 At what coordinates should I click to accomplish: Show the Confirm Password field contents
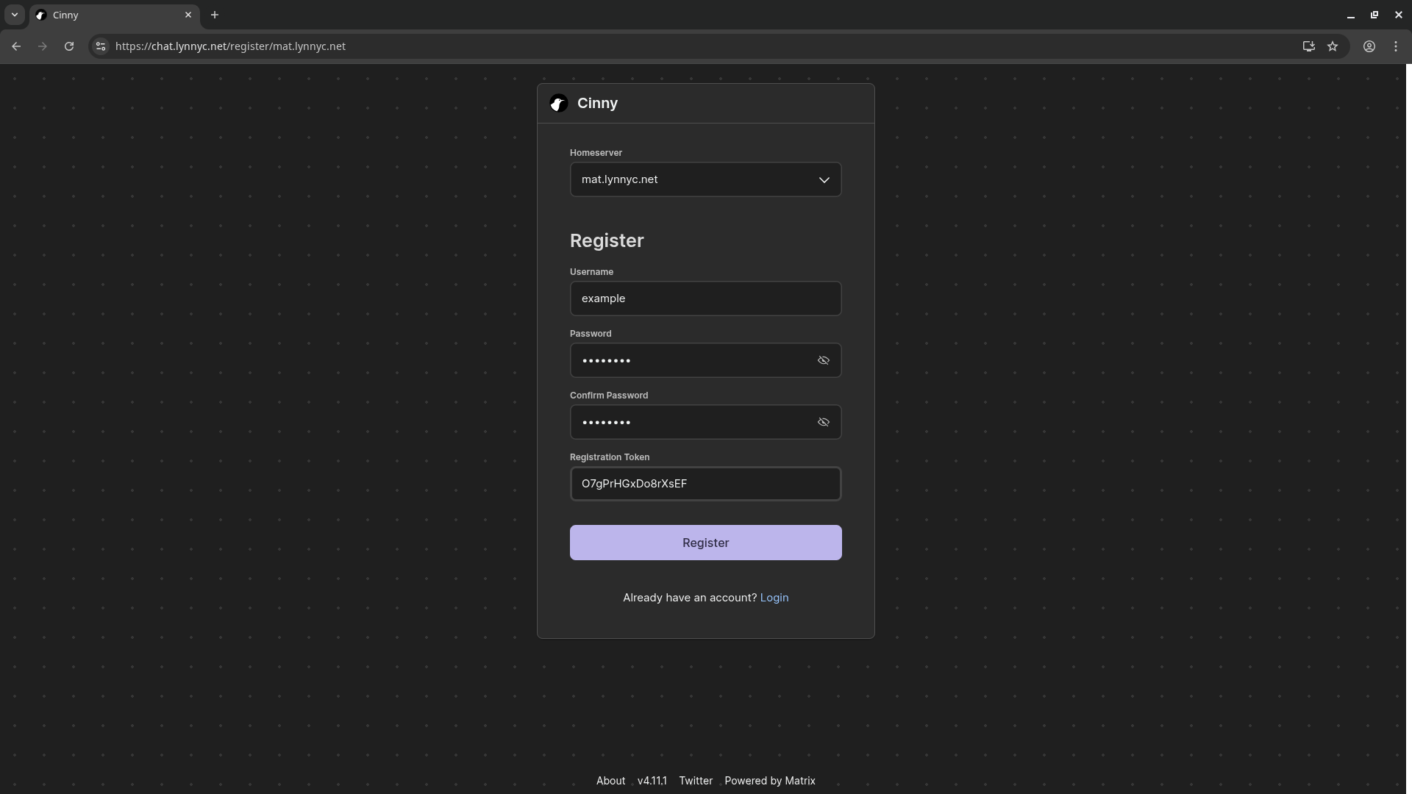pyautogui.click(x=824, y=422)
